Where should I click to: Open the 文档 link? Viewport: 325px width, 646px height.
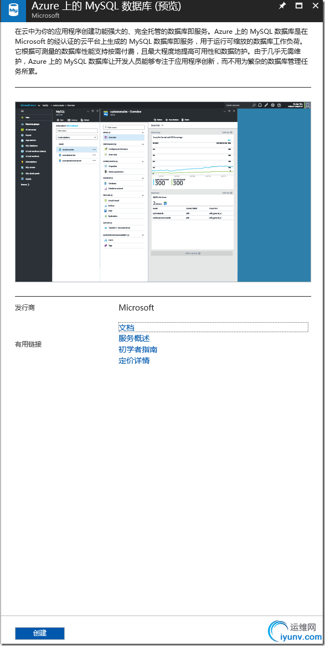(126, 328)
